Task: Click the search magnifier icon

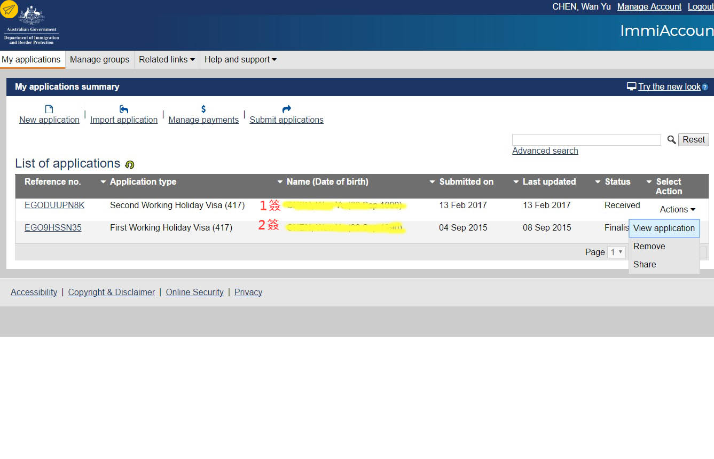Action: click(x=671, y=140)
